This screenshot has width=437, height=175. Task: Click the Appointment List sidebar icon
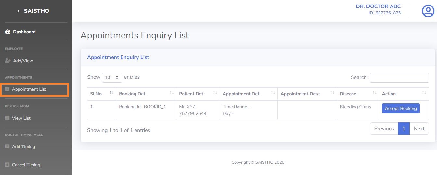7,89
